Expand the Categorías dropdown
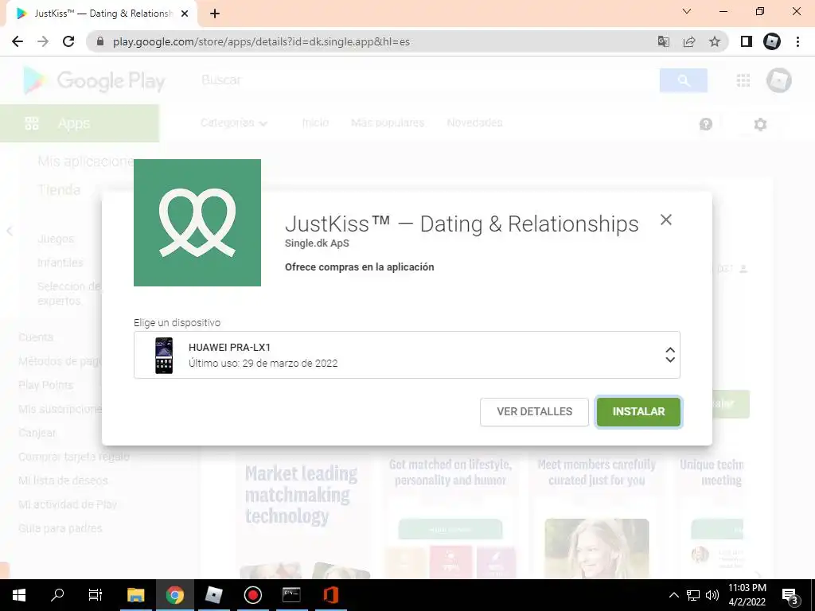 [x=234, y=123]
